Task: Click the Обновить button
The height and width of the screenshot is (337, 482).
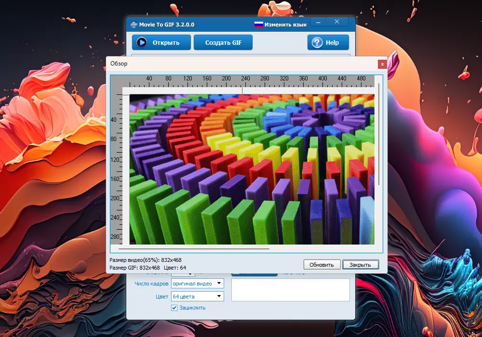Action: 322,265
